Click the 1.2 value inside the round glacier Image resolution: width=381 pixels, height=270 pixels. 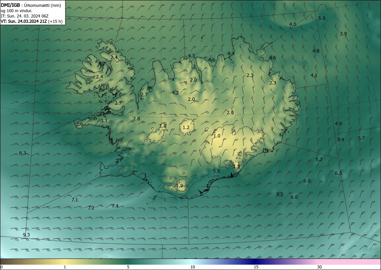tap(186, 128)
